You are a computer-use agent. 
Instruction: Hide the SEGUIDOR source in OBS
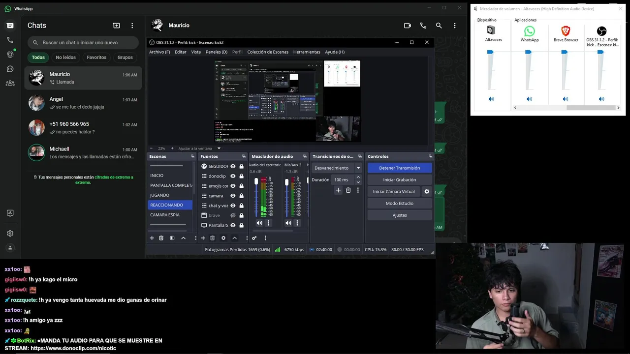pyautogui.click(x=233, y=166)
